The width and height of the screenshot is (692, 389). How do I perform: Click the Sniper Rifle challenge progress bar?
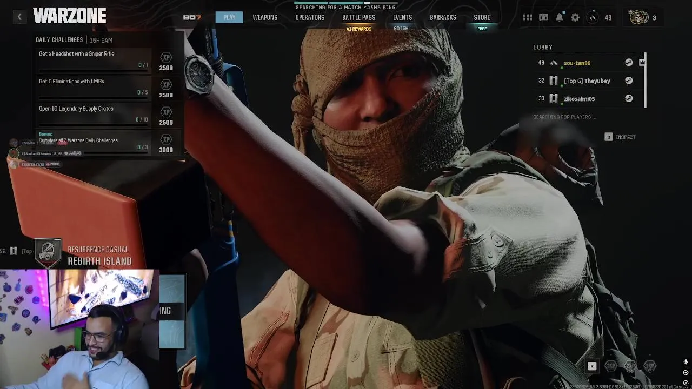tap(93, 70)
